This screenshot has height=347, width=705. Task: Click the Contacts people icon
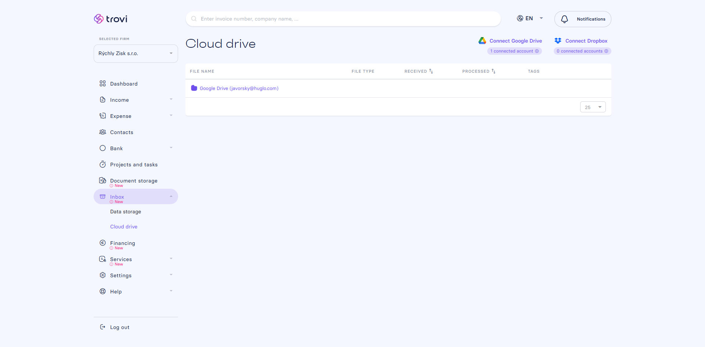(102, 132)
